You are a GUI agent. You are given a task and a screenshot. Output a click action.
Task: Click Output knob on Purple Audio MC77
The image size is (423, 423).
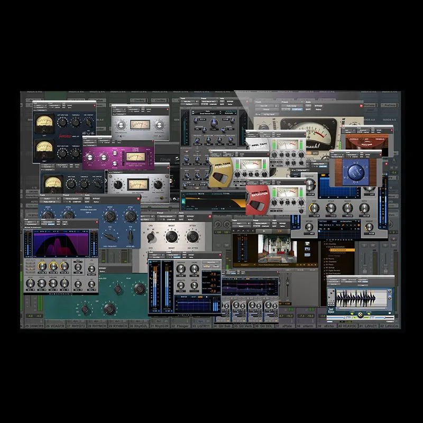pyautogui.click(x=103, y=157)
